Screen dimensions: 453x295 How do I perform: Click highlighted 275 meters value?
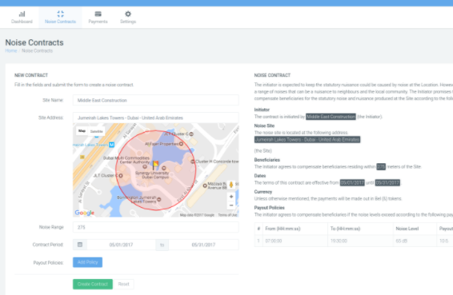coord(381,166)
